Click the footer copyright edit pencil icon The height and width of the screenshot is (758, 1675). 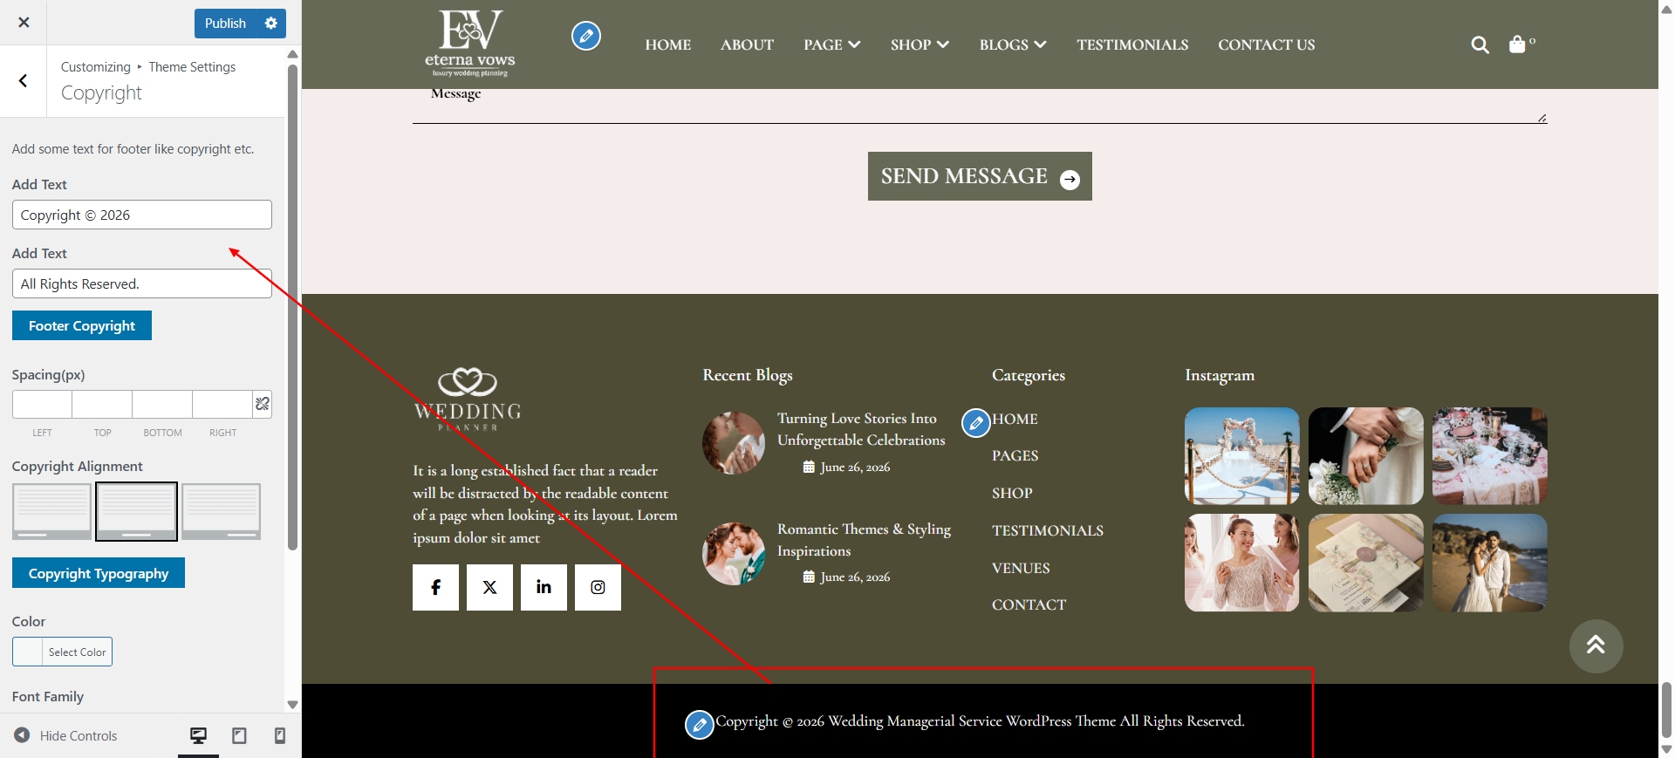click(x=699, y=724)
